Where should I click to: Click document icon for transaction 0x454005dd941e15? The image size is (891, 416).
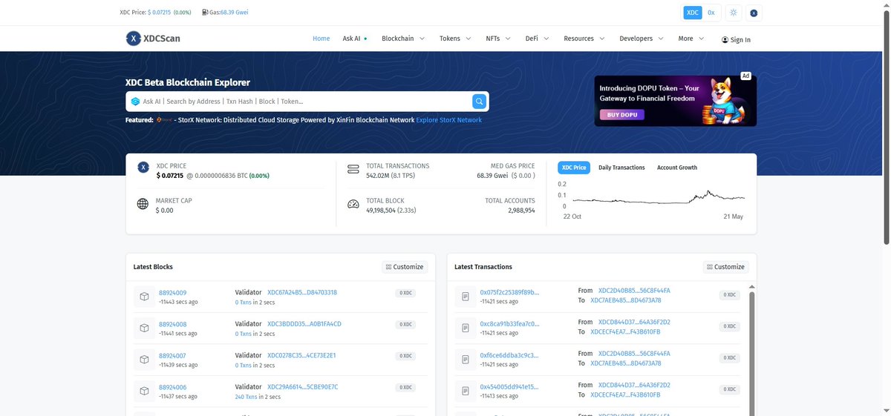point(466,391)
